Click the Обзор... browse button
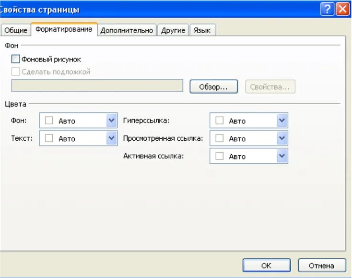The image size is (352, 278). 213,86
